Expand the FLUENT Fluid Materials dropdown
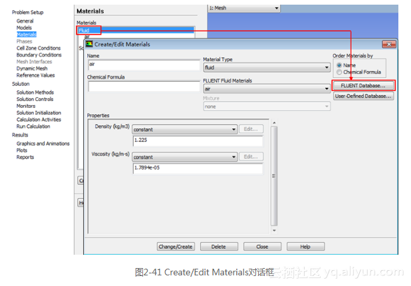 pyautogui.click(x=266, y=88)
